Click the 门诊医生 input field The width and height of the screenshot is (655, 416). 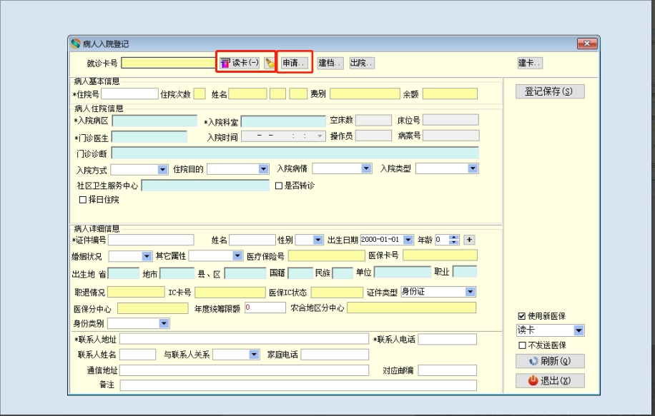(x=149, y=137)
